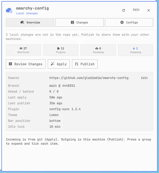Viewport: 159px width, 173px height.
Task: Open the Local changes link
Action: [x=27, y=13]
